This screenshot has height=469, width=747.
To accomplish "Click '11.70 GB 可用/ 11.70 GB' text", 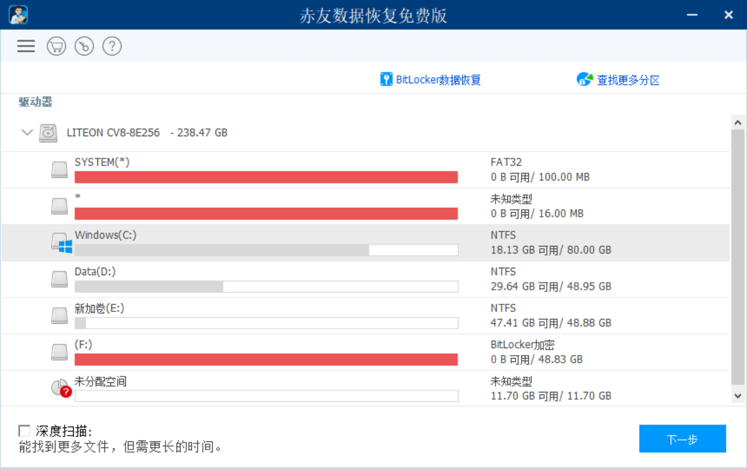I will (x=551, y=396).
